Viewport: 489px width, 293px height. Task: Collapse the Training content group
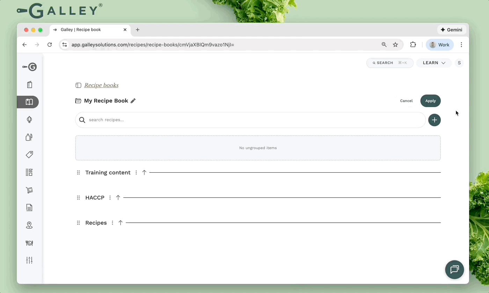tap(144, 172)
